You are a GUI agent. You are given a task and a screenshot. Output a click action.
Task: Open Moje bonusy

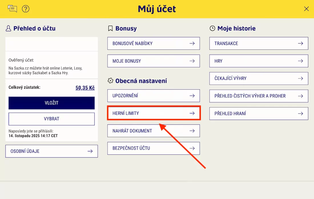tap(154, 61)
